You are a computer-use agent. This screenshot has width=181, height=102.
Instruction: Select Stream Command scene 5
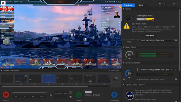coord(63,79)
